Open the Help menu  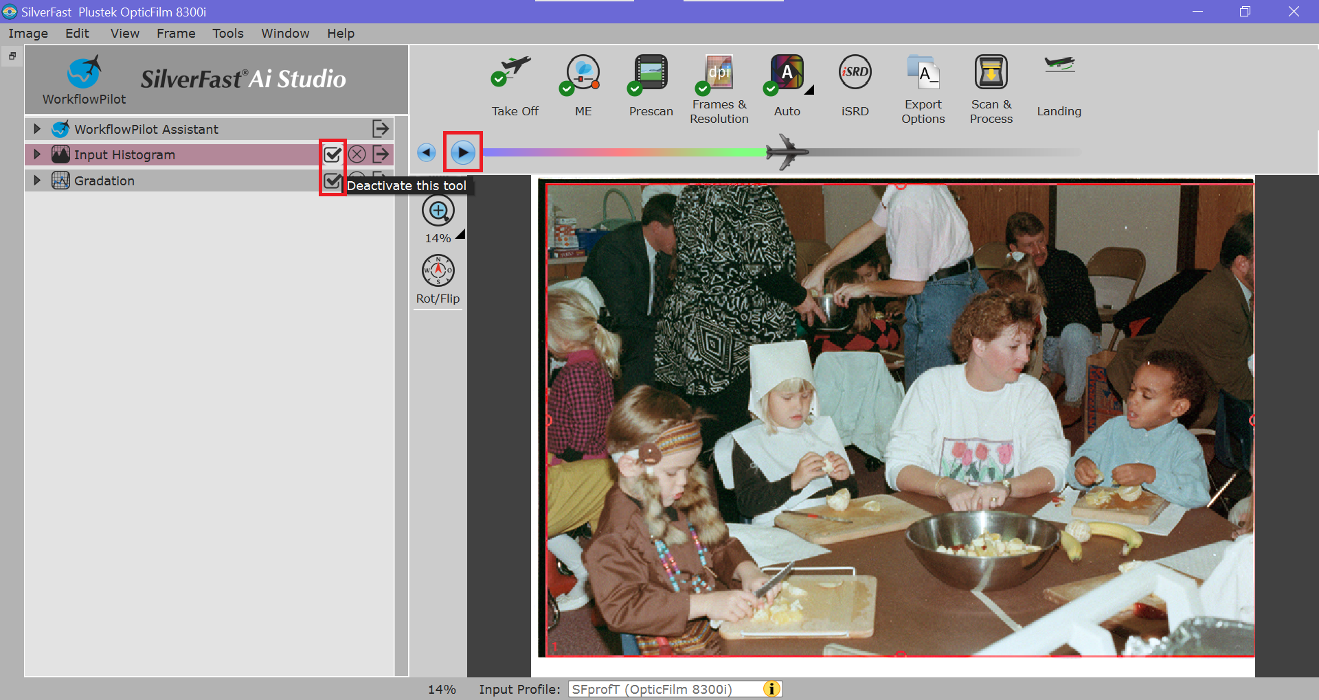click(341, 33)
